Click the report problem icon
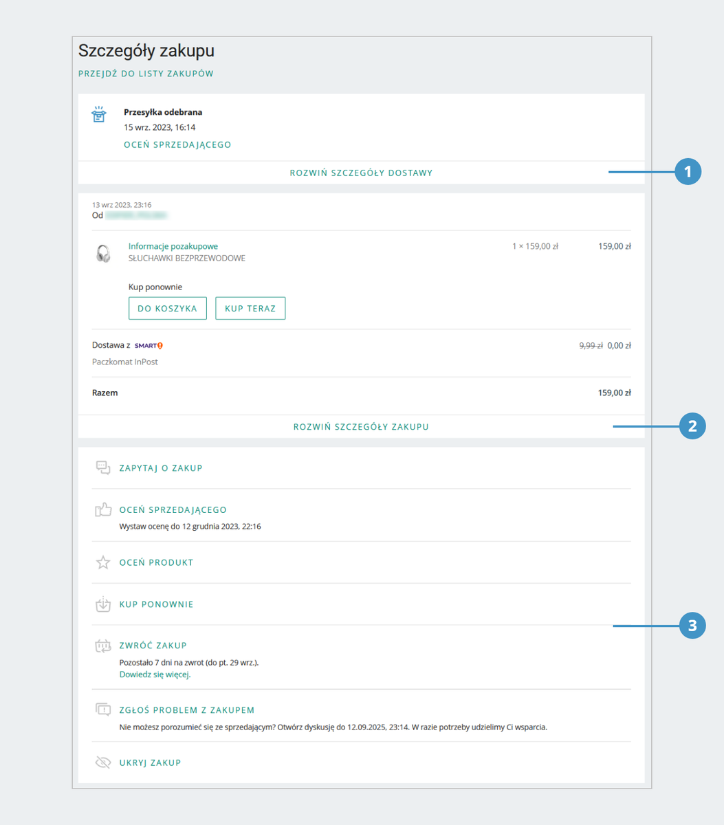The width and height of the screenshot is (724, 825). [x=103, y=710]
